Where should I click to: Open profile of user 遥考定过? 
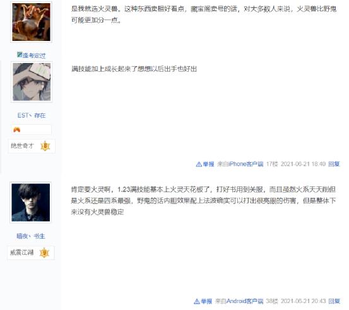click(x=34, y=55)
